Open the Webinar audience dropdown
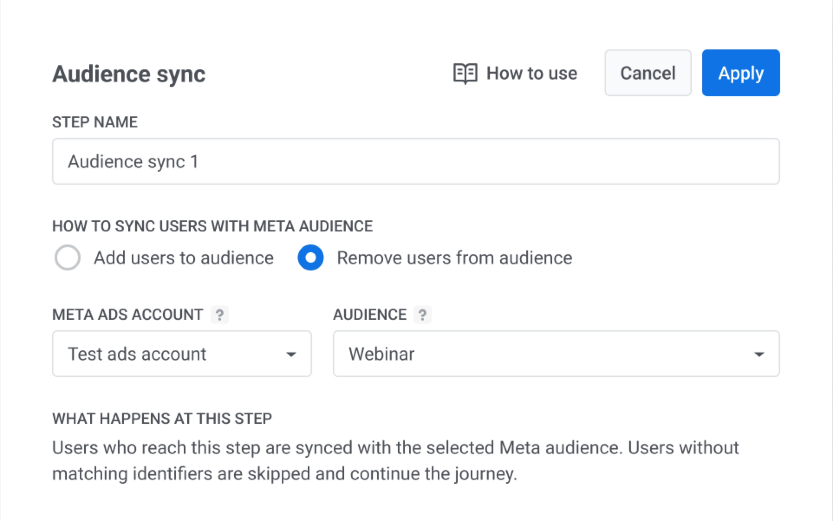This screenshot has width=833, height=521. point(556,354)
